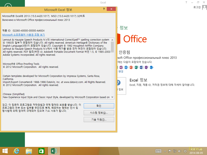Click the Word product icon
Screen dimensions: 207x155
[x=141, y=67]
